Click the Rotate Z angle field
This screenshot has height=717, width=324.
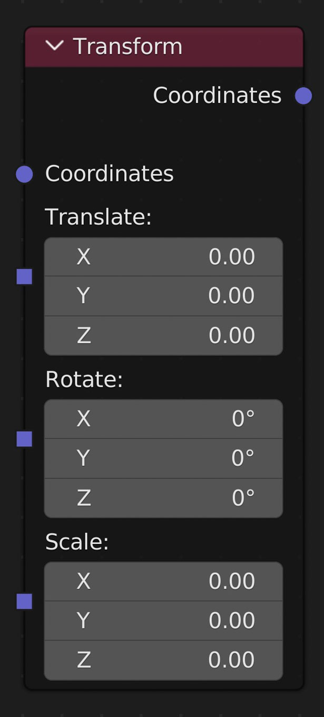[x=163, y=498]
